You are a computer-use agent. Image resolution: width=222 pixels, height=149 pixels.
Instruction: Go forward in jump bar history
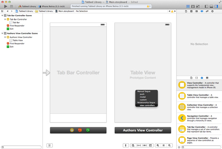click(12, 11)
